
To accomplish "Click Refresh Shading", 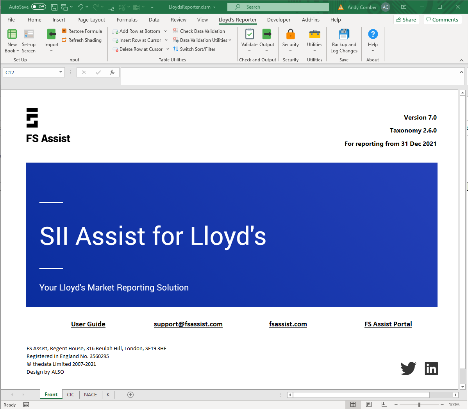I will point(82,40).
